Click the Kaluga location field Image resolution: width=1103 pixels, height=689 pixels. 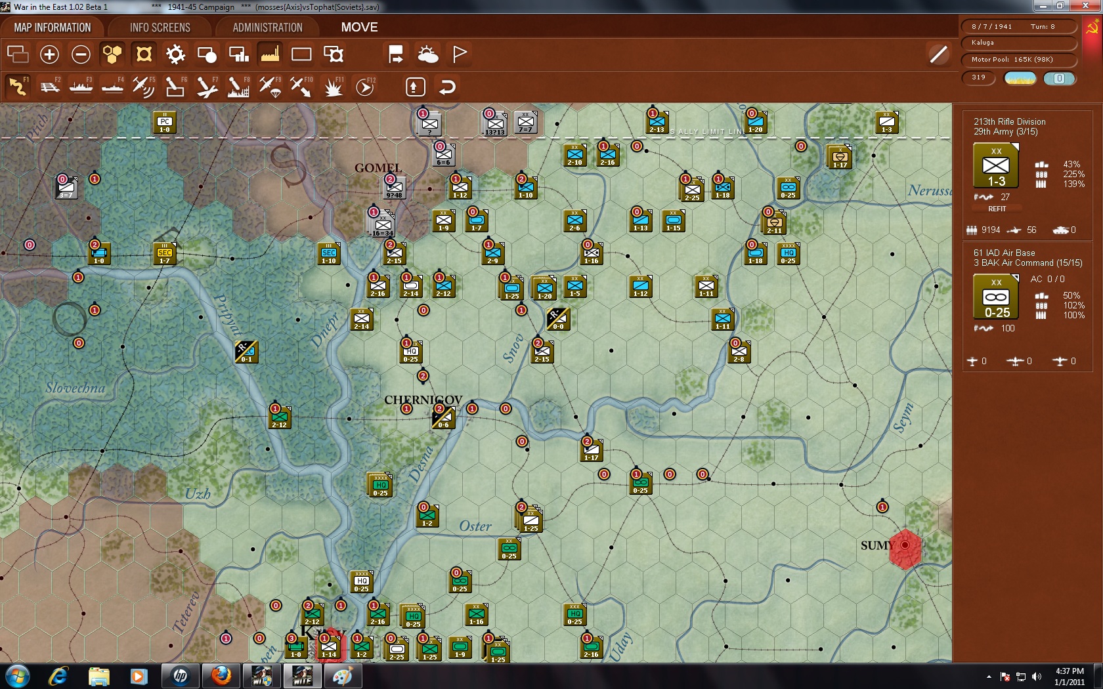coord(1019,43)
